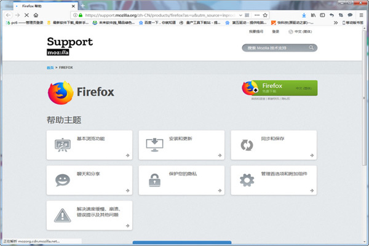Click the warning triangle icon
Screen dimensions: 369x246
pyautogui.click(x=63, y=215)
